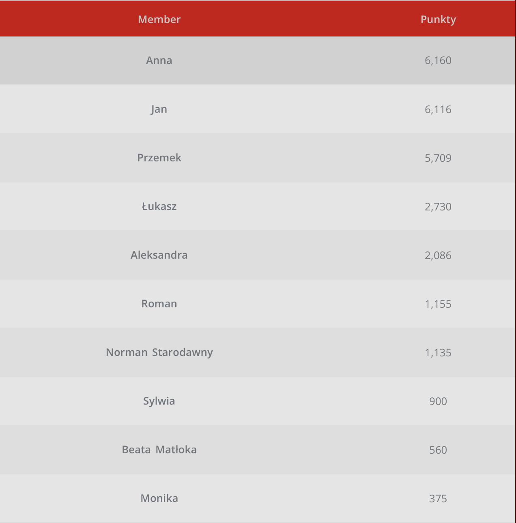The width and height of the screenshot is (516, 523).
Task: Select Aleksandra's 2,086 points
Action: click(x=438, y=255)
